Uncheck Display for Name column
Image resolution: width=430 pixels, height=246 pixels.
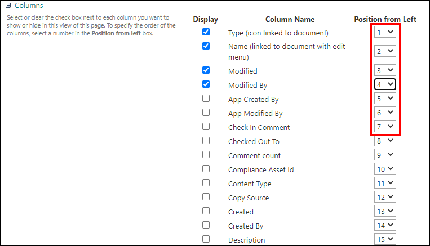click(x=206, y=46)
